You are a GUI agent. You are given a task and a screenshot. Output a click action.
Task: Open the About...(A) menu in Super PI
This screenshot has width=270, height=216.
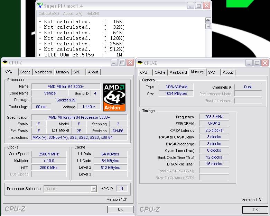pyautogui.click(x=73, y=13)
